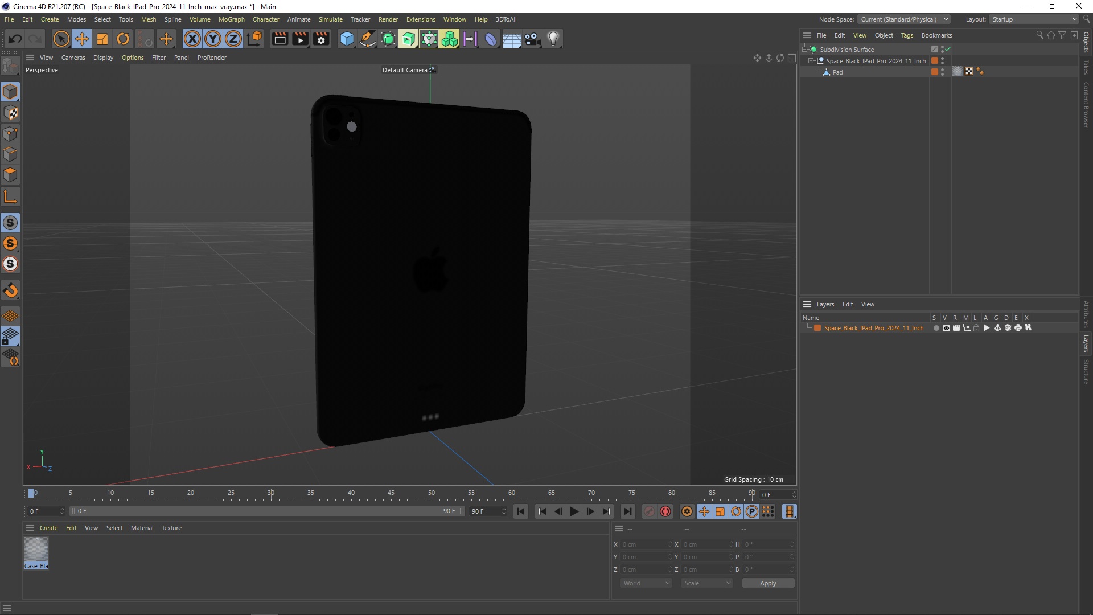This screenshot has width=1093, height=615.
Task: Toggle layer visibility eye in Layers panel
Action: pyautogui.click(x=946, y=328)
